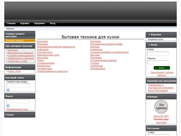The height and width of the screenshot is (136, 181).
Task: Open the partner Вход / Регистрация link
Action: tap(158, 90)
